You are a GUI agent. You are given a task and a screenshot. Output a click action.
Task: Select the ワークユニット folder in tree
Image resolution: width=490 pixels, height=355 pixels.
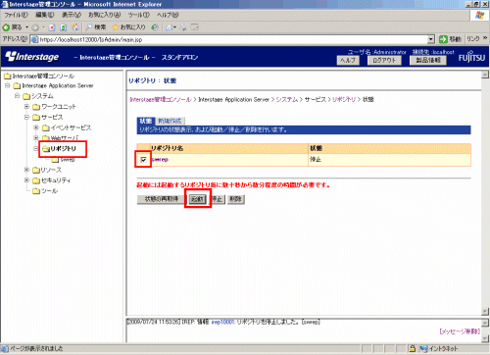(54, 107)
